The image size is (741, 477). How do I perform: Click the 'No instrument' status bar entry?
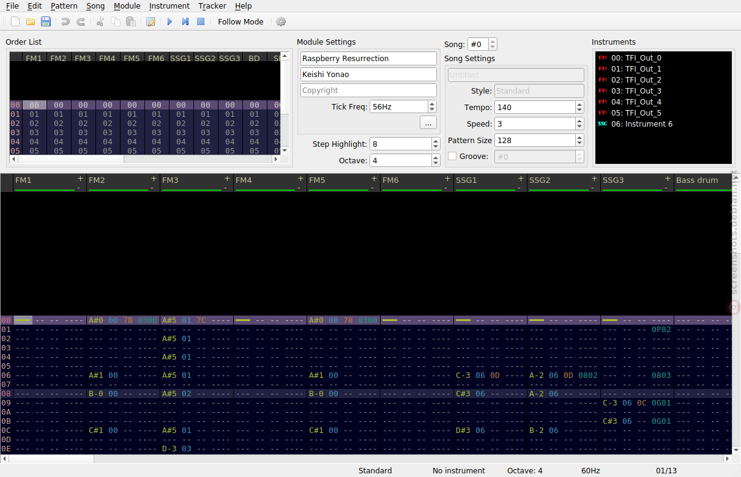click(x=459, y=471)
